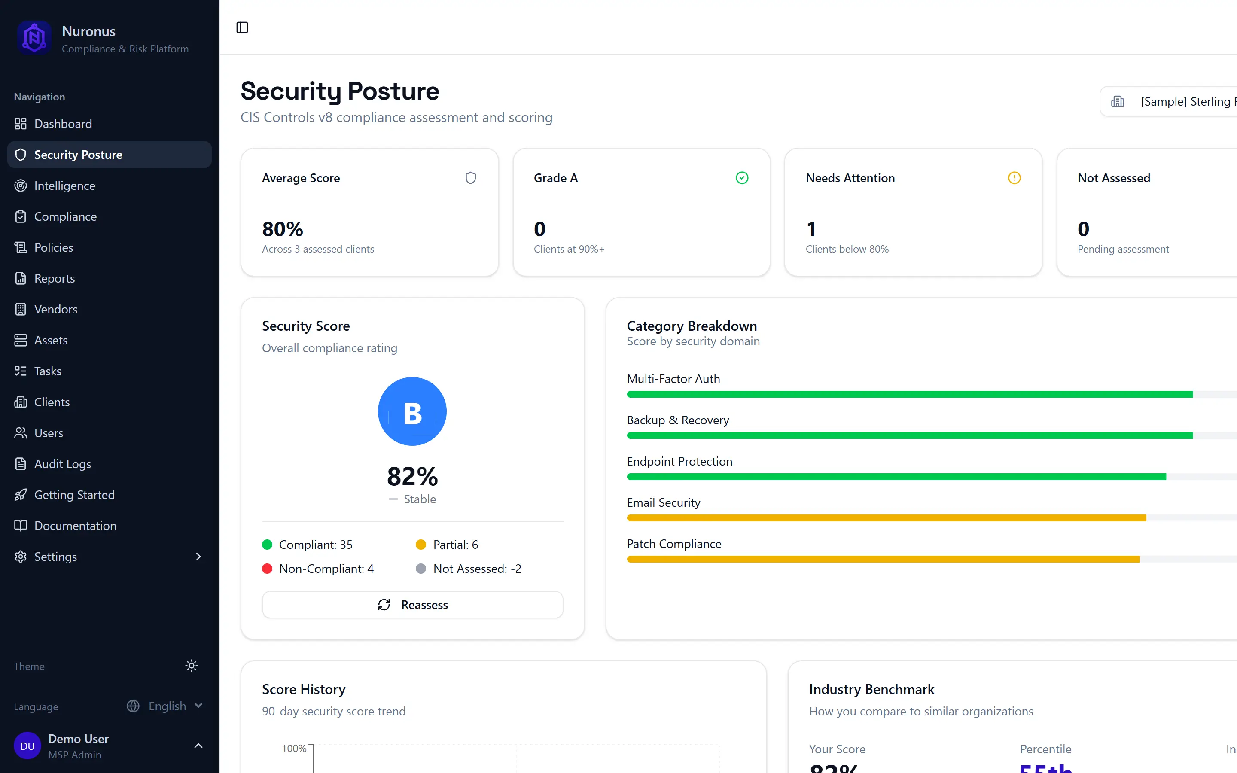Click the Non-Compliant: 4 legend entry

pyautogui.click(x=318, y=569)
